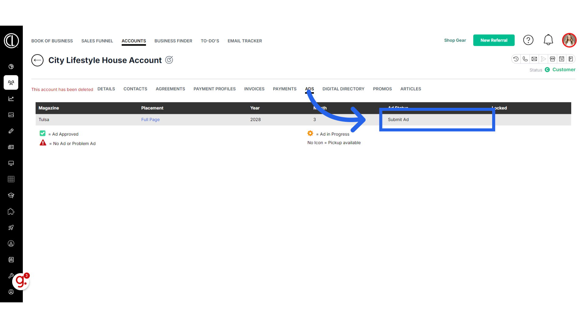This screenshot has width=584, height=328.
Task: Switch to the Agreements sub-tab
Action: (x=170, y=89)
